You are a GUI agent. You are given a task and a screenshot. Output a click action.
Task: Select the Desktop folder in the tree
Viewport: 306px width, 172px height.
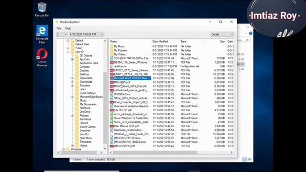(x=84, y=75)
